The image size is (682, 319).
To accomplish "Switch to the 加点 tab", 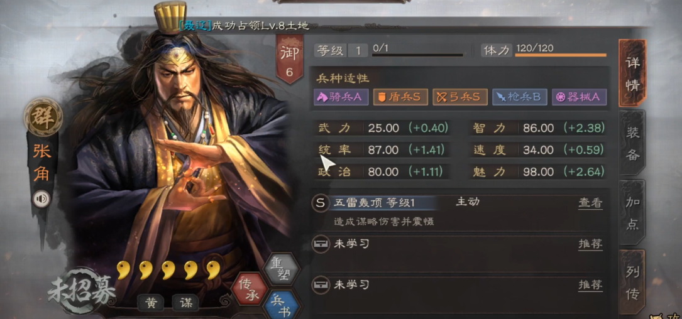I will pos(632,212).
